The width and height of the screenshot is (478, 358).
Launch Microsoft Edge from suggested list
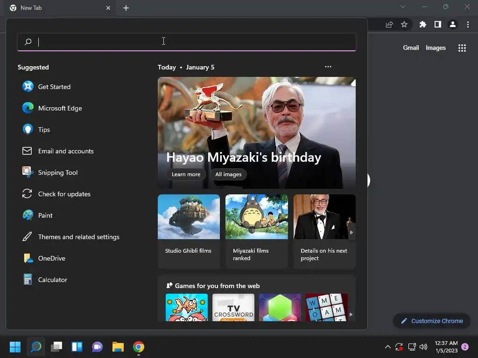pos(52,108)
